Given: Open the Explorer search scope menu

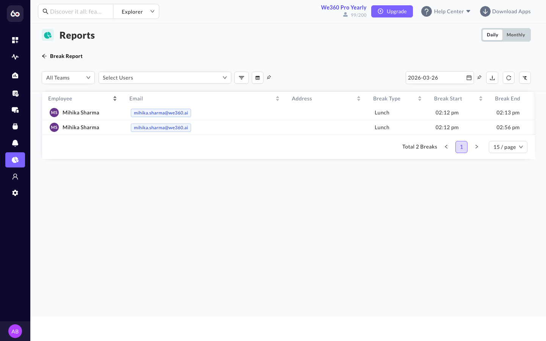Looking at the screenshot, I should click(136, 11).
